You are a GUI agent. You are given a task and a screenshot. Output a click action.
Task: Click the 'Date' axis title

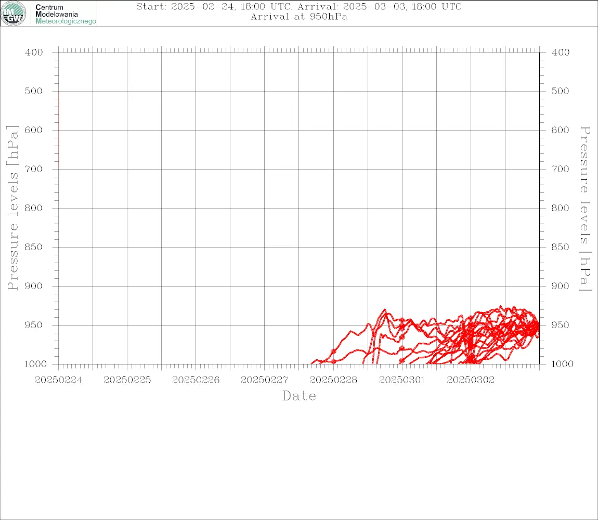[299, 396]
